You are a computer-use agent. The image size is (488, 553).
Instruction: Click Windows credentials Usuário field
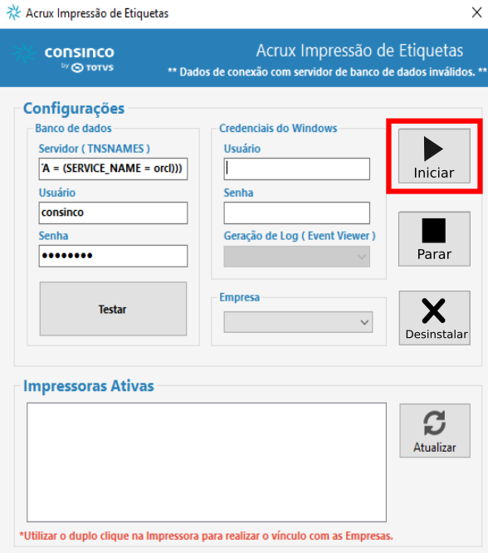pos(296,169)
